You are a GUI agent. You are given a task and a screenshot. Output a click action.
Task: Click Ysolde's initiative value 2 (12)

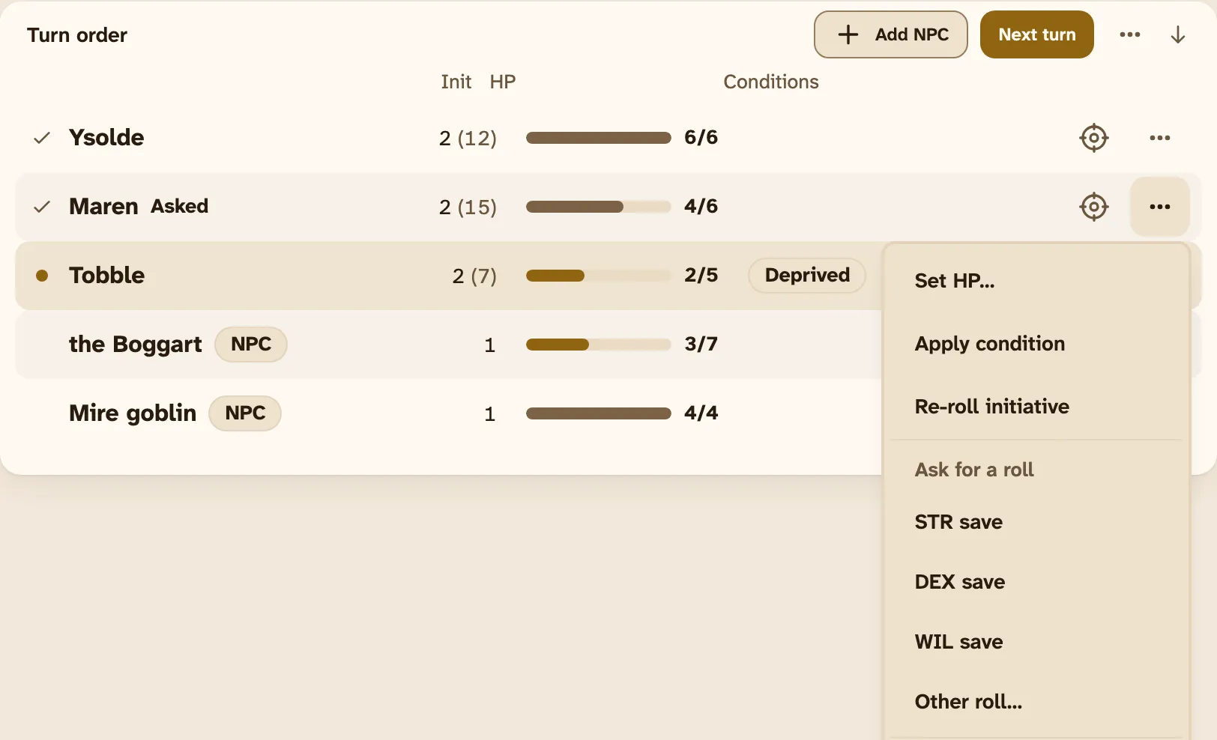468,139
